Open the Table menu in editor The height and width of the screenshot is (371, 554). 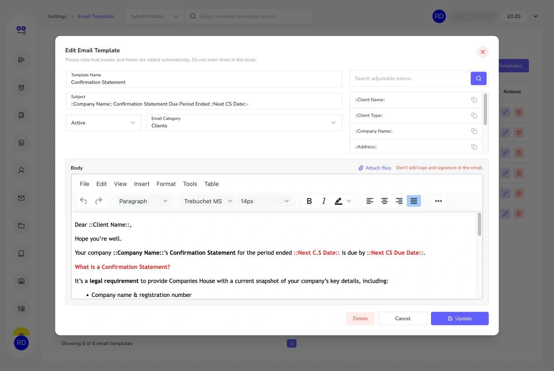(x=212, y=184)
